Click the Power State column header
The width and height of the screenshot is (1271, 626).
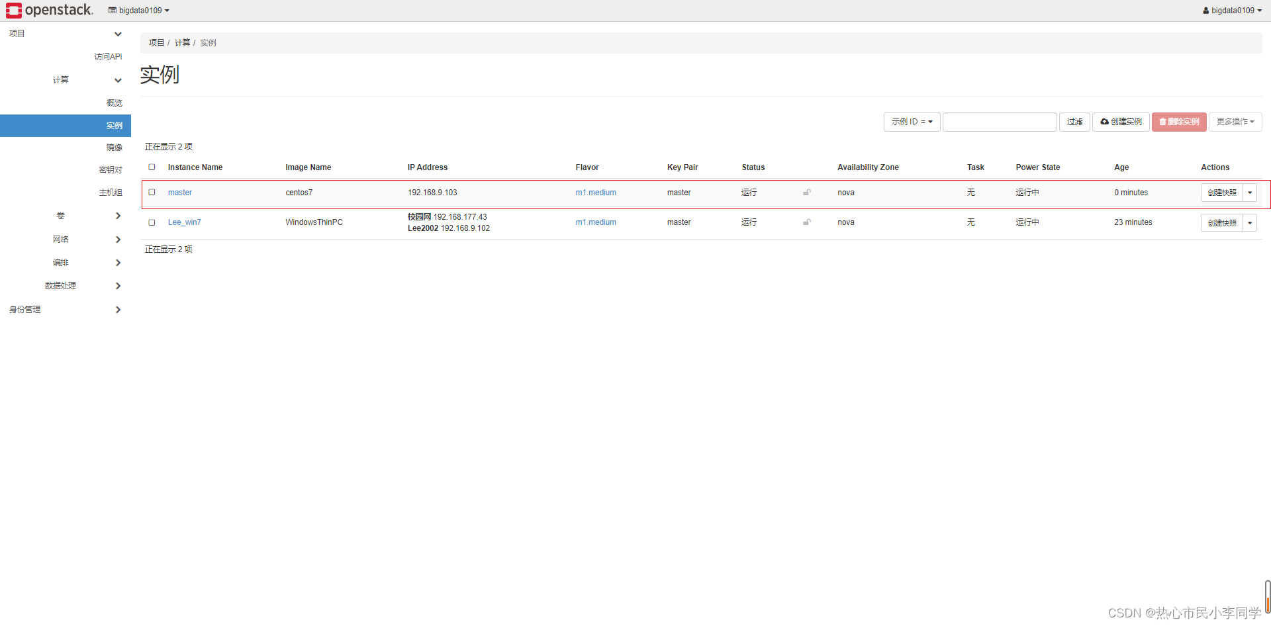coord(1038,167)
